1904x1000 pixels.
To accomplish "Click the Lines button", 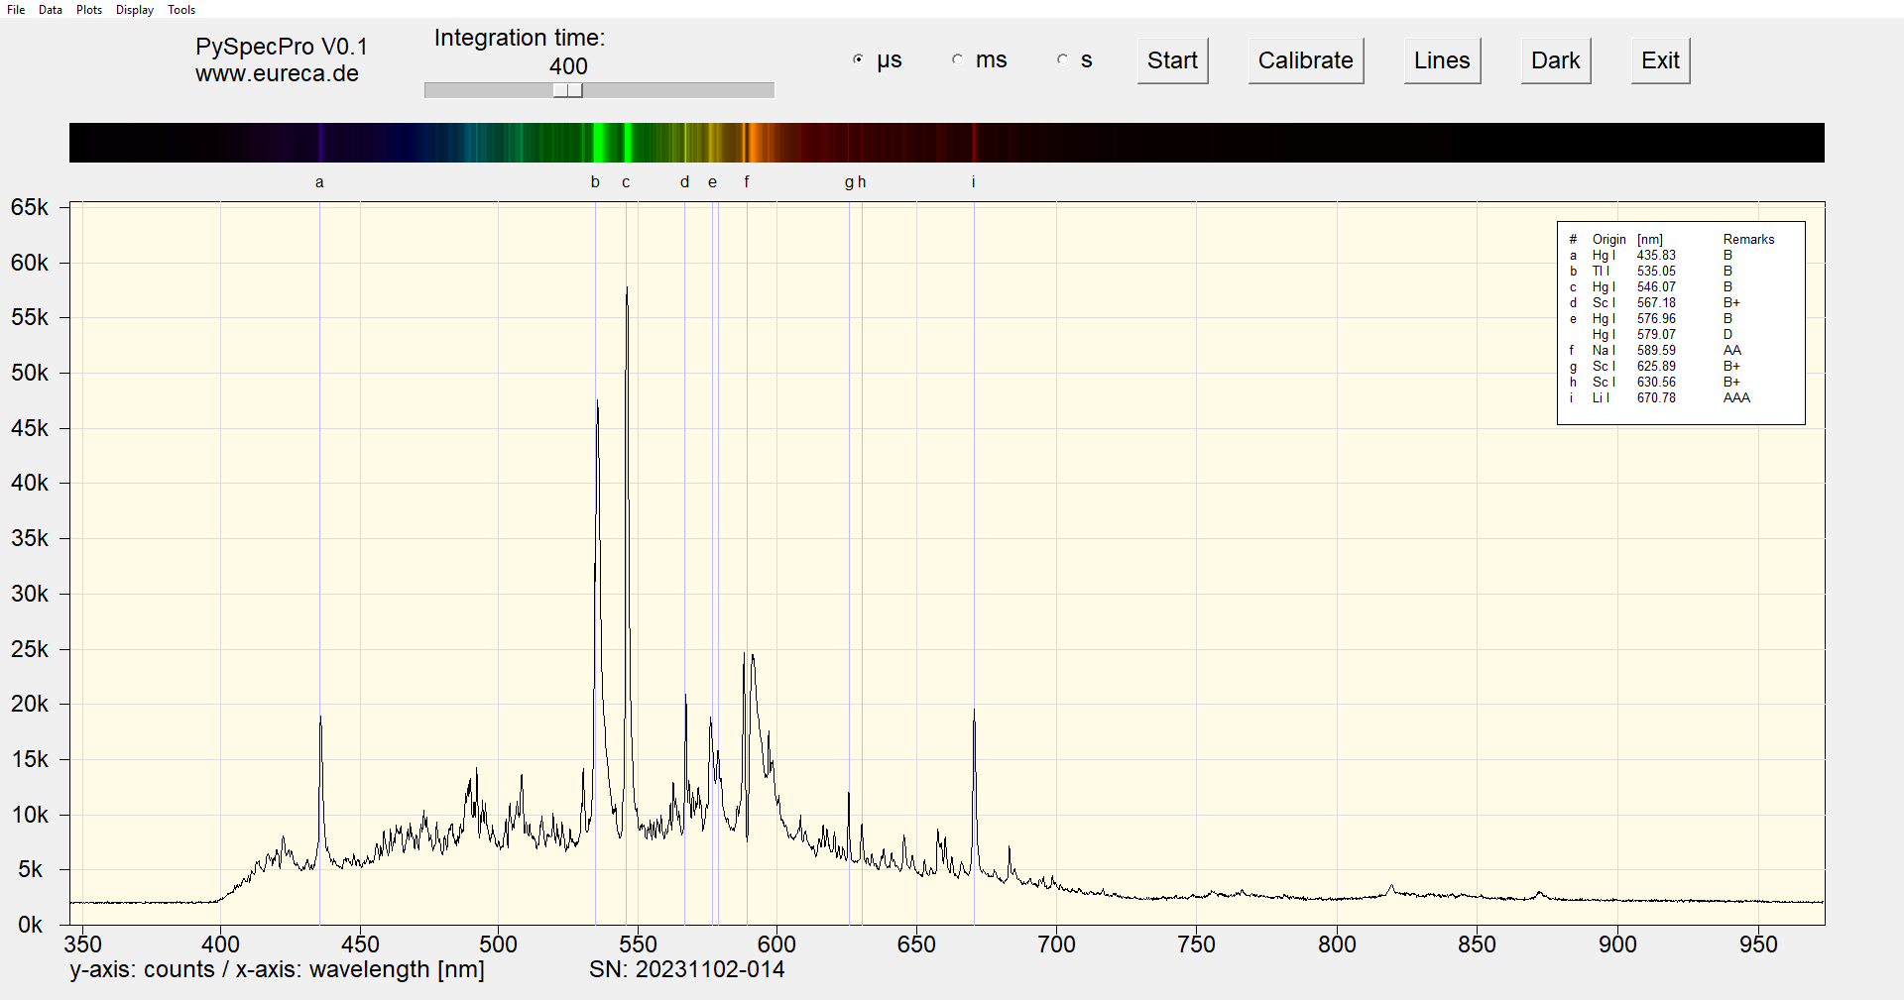I will point(1442,60).
